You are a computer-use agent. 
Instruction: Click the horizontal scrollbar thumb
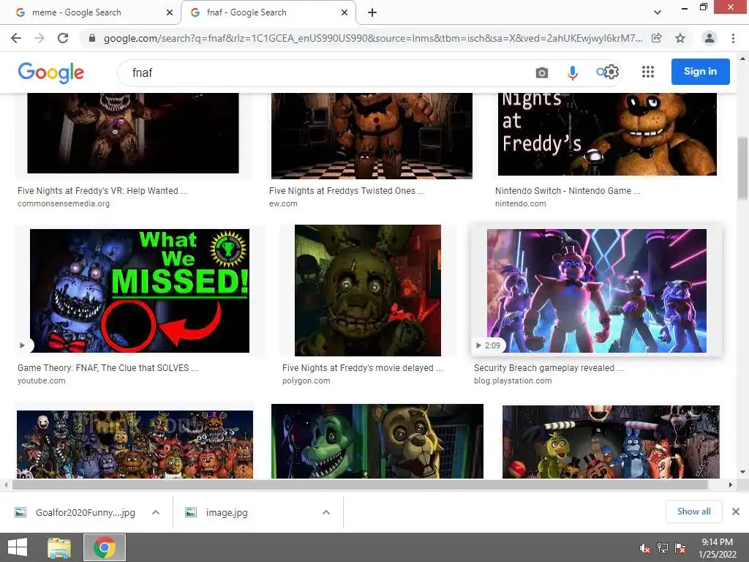click(x=360, y=484)
